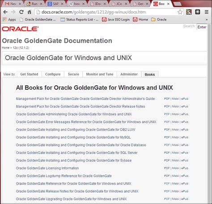Click the address bar URL
Image resolution: width=212 pixels, height=204 pixels.
tap(93, 12)
